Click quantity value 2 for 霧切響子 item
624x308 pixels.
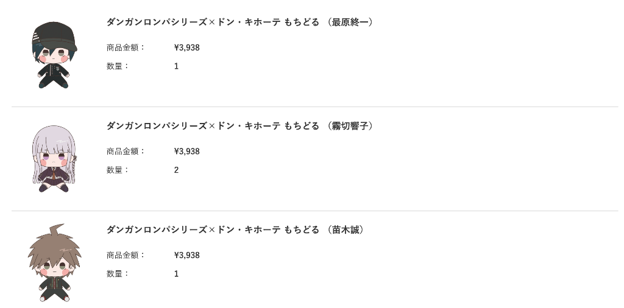tap(176, 170)
